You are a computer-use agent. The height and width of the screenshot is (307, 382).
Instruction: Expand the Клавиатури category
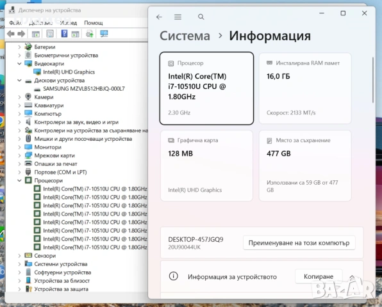(19, 106)
